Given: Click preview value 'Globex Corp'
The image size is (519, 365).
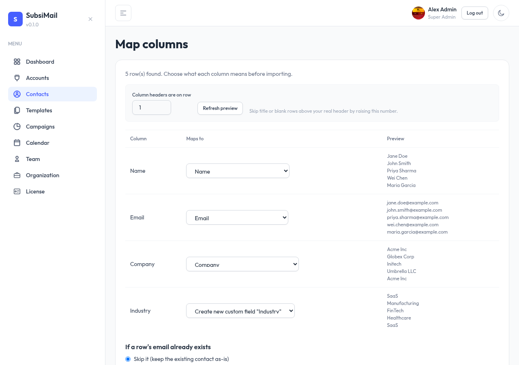Looking at the screenshot, I should click(x=401, y=257).
